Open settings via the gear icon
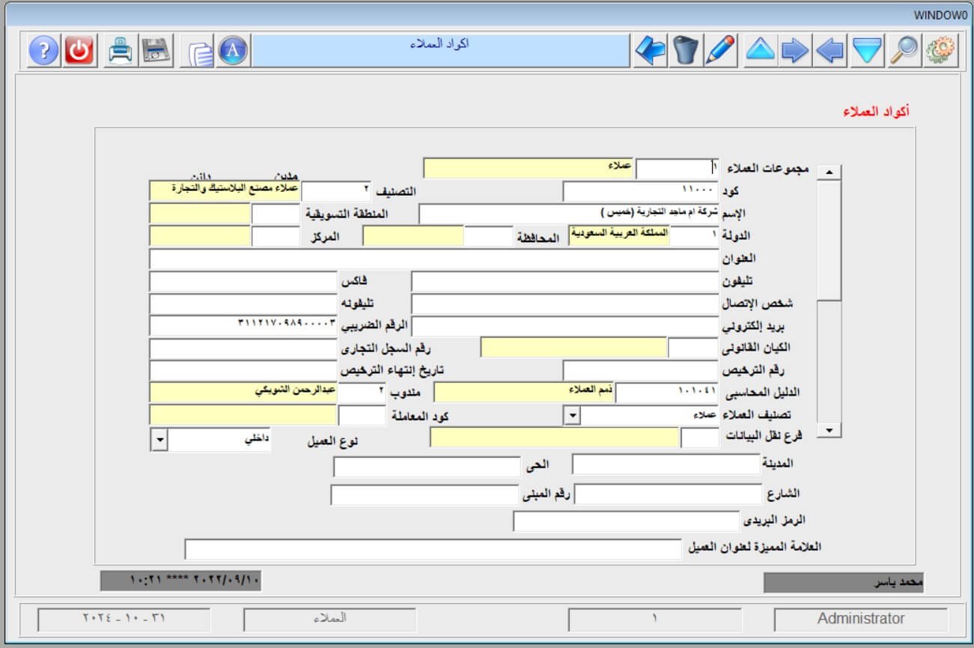 [x=940, y=51]
